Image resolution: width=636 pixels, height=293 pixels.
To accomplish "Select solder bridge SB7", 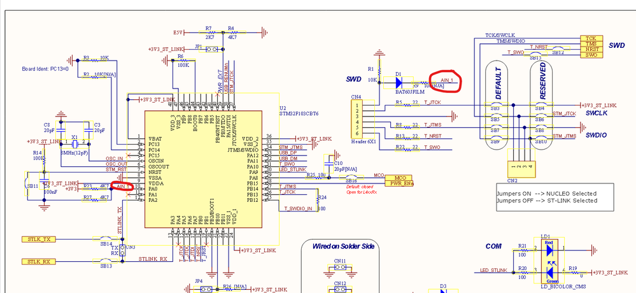I will coord(498,128).
